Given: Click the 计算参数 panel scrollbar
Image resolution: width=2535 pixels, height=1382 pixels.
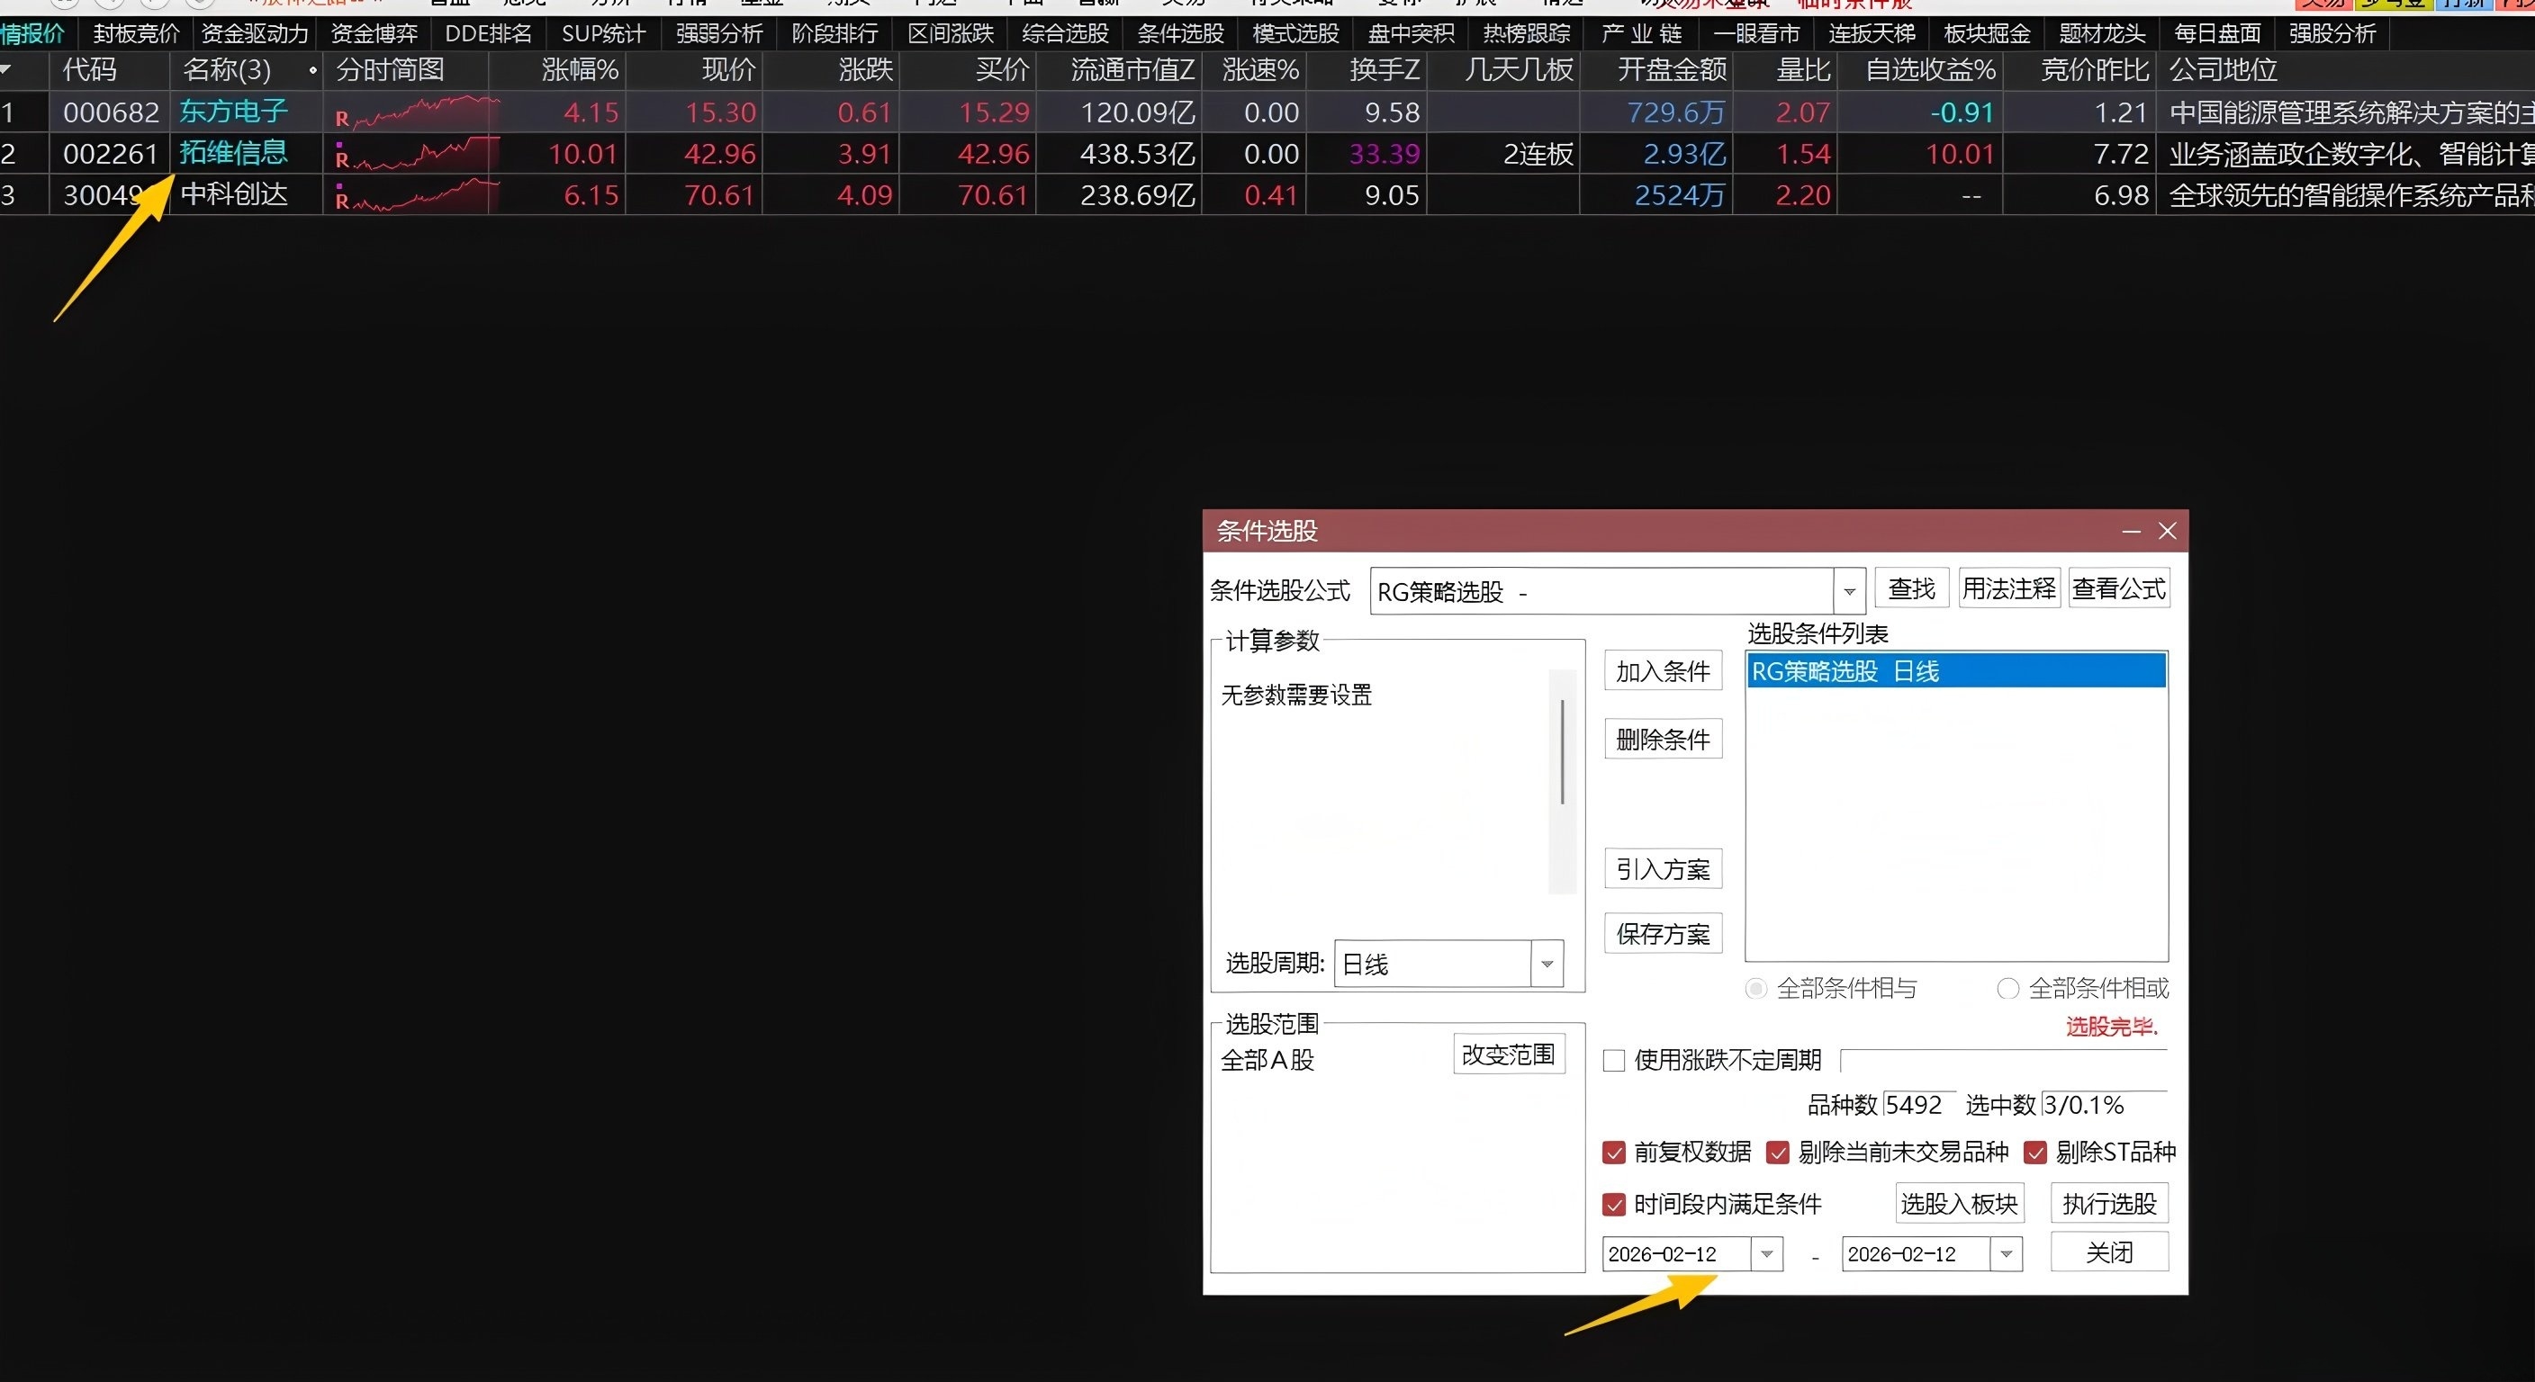Looking at the screenshot, I should click(x=1562, y=752).
